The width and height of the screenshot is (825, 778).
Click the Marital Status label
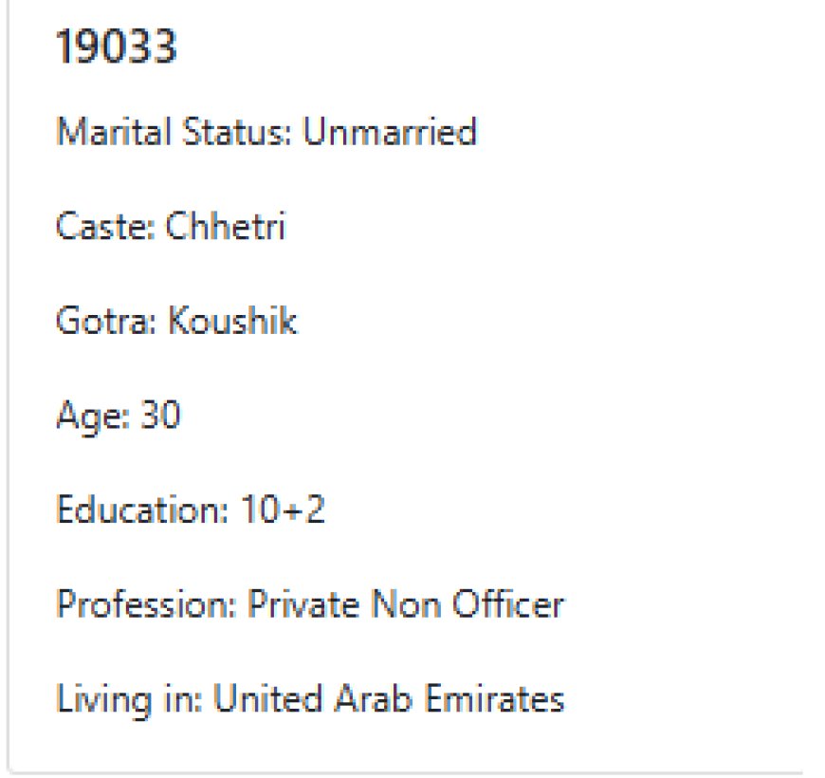[x=174, y=132]
